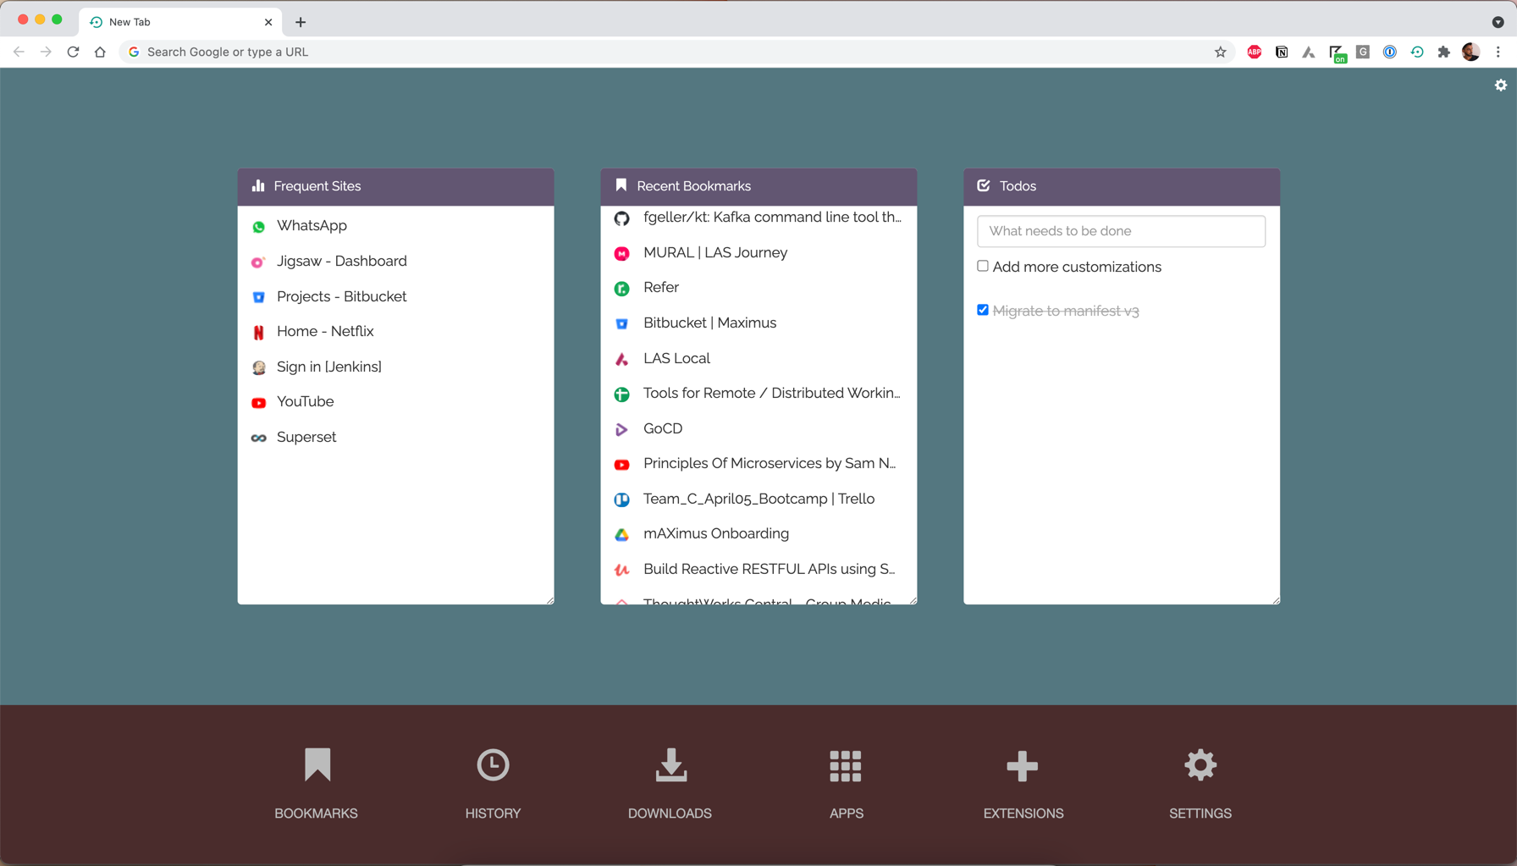Open the tab search dropdown arrow
Image resolution: width=1517 pixels, height=866 pixels.
(x=1498, y=22)
